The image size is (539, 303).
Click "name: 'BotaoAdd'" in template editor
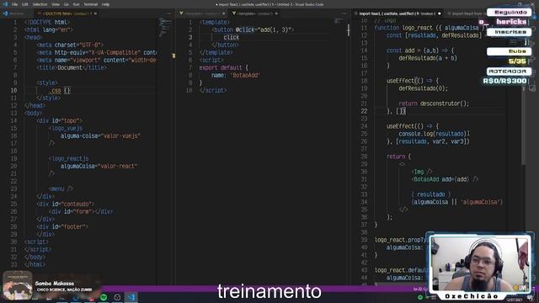[x=236, y=75]
